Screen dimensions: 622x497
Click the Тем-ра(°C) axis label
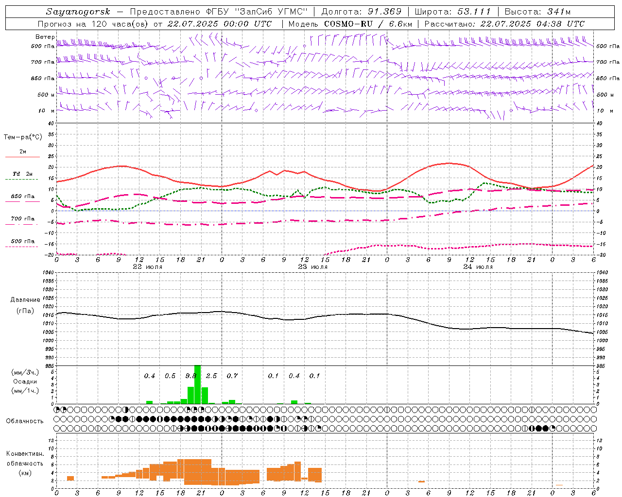pos(23,137)
